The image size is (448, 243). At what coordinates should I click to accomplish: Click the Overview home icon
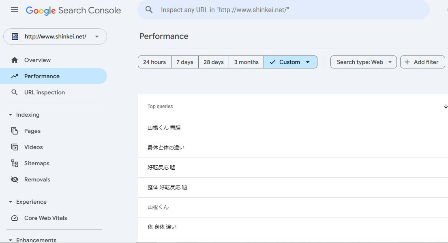click(x=15, y=60)
